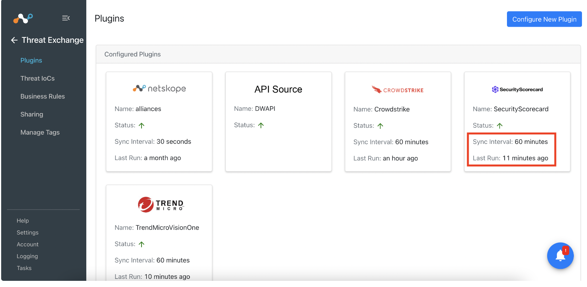The width and height of the screenshot is (587, 287).
Task: Open the notification bell
Action: pos(560,256)
